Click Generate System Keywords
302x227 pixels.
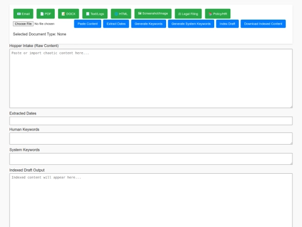click(x=191, y=24)
